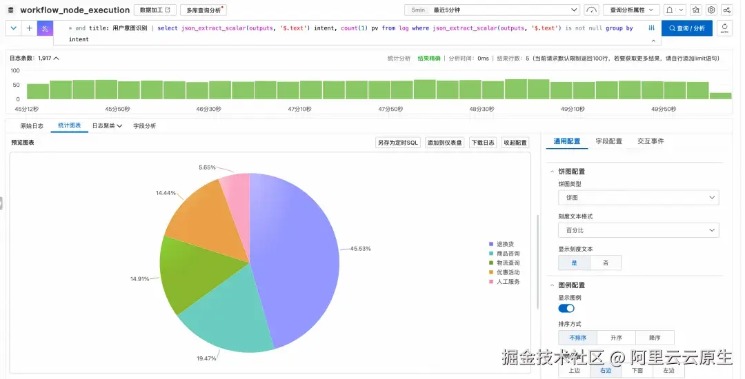Choose 降序 sort order
Screen dimensions: 745x379
point(655,338)
